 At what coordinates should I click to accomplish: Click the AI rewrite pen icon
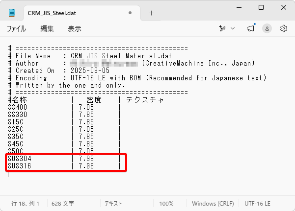click(222, 28)
